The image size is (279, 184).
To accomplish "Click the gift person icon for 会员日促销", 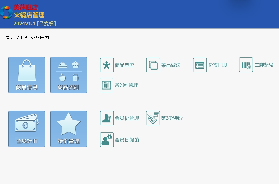I will pyautogui.click(x=107, y=140).
